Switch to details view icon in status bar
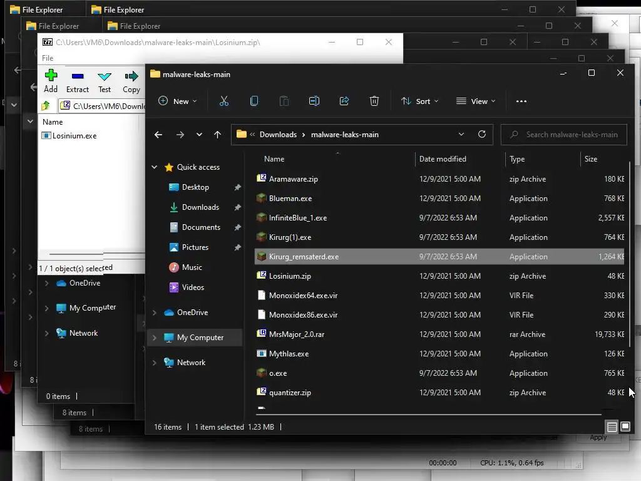 coord(612,427)
